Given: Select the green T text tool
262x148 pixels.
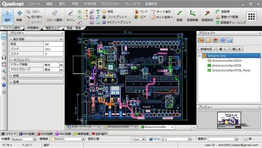Looking at the screenshot, I should pyautogui.click(x=98, y=12).
